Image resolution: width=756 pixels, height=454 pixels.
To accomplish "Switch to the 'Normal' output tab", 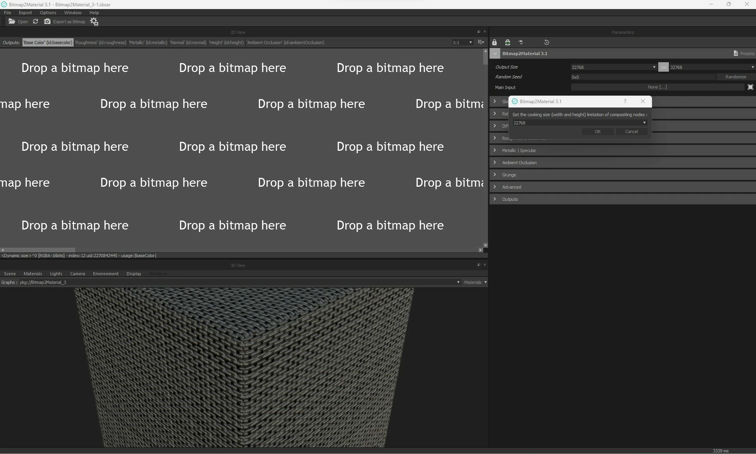I will point(188,43).
